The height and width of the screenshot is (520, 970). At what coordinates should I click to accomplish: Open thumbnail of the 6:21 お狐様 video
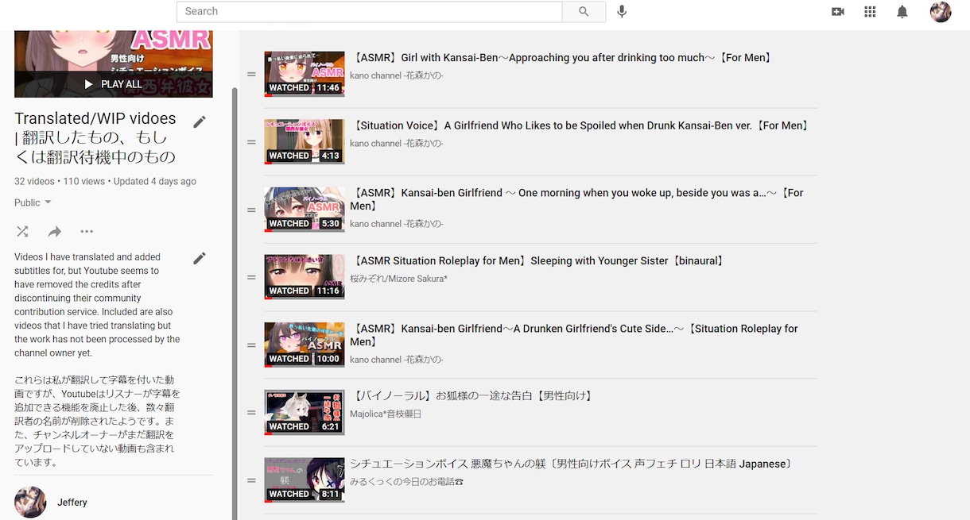click(305, 412)
